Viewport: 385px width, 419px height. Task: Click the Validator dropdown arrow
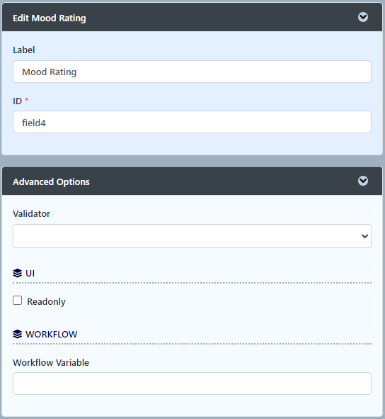click(364, 236)
